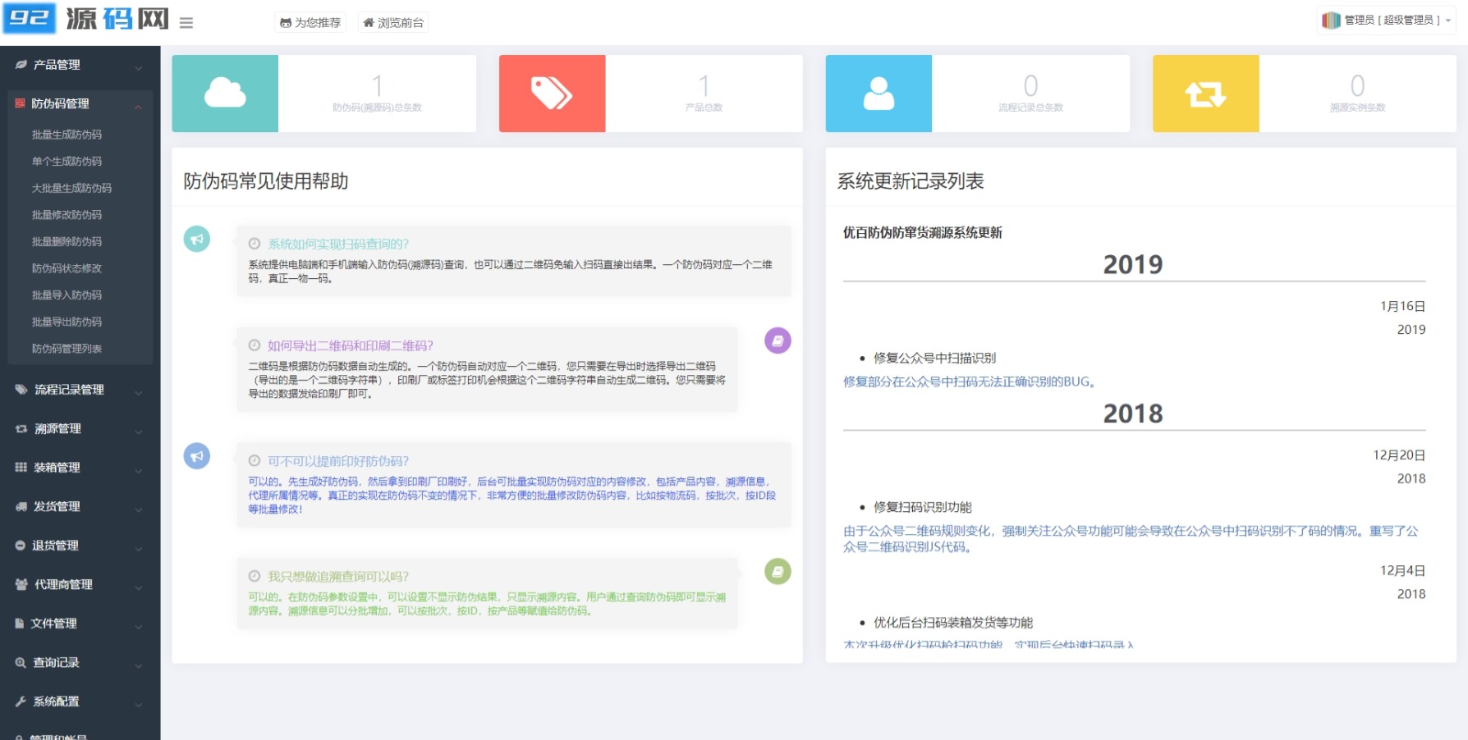Click 流程记录总条数 stat value
This screenshot has width=1468, height=740.
tap(1030, 85)
